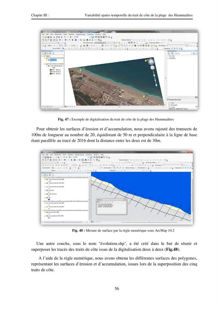Open georeferencing layer combo zone d'étude géo.tif
The width and height of the screenshot is (218, 309).
pyautogui.click(x=105, y=43)
